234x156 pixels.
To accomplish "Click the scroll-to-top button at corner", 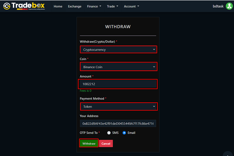I will coord(228,154).
